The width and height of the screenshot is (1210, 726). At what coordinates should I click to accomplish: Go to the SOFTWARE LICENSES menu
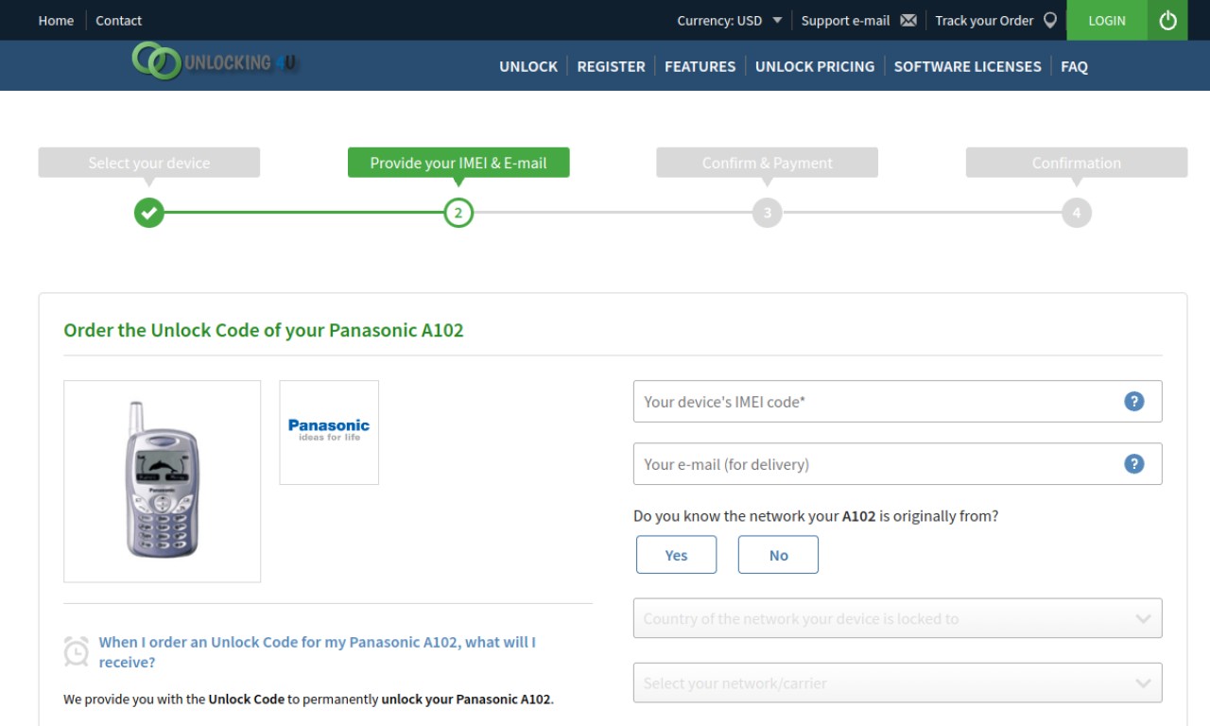coord(967,66)
